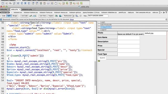
Task: Insert a Text Field from the Forms toolbar
Action: pos(7,3)
